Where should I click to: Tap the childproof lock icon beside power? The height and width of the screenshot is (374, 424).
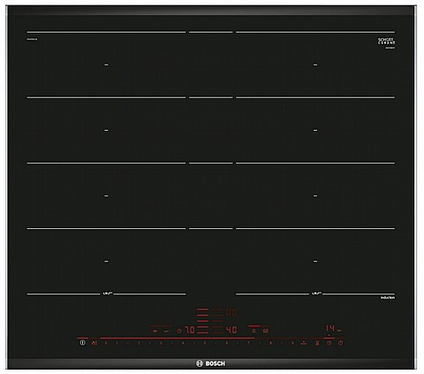[x=95, y=343]
